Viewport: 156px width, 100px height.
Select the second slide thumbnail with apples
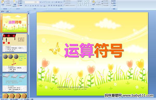click(15, 43)
